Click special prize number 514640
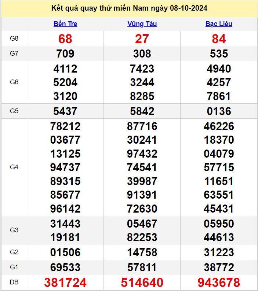258x291 pixels. [x=142, y=283]
